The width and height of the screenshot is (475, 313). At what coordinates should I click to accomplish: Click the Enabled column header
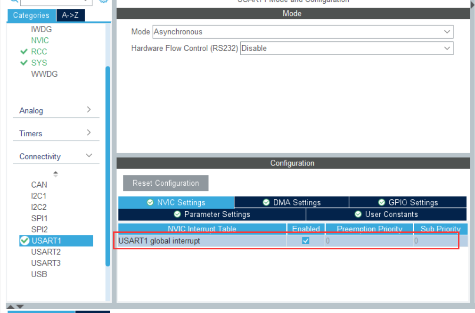[x=306, y=229]
